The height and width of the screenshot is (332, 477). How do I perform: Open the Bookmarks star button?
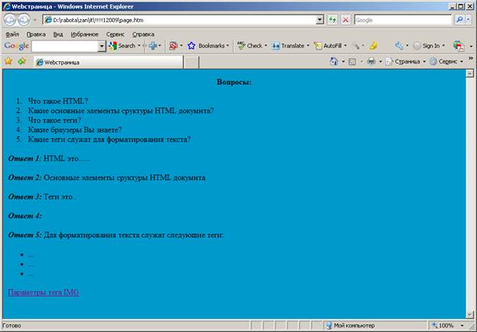[x=208, y=46]
